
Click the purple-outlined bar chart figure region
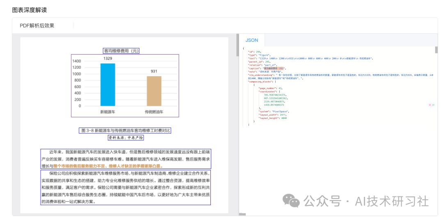125,86
